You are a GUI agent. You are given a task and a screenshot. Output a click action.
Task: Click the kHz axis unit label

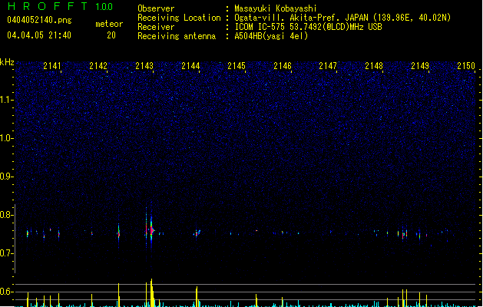pyautogui.click(x=7, y=62)
